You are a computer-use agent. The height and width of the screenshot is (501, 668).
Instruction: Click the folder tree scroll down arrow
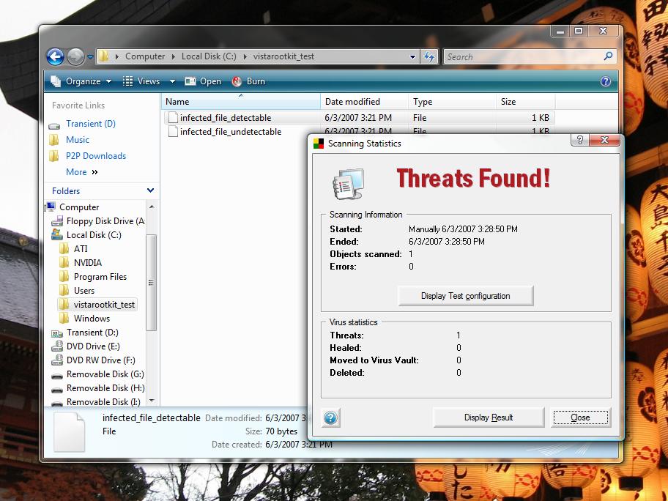(x=151, y=401)
